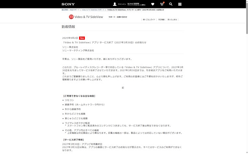Click the red New badge
Screen dimensions: 248x154
[82, 38]
